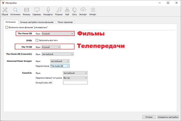Switch to Поиск сериалов tab
The height and width of the screenshot is (121, 181).
click(x=65, y=22)
